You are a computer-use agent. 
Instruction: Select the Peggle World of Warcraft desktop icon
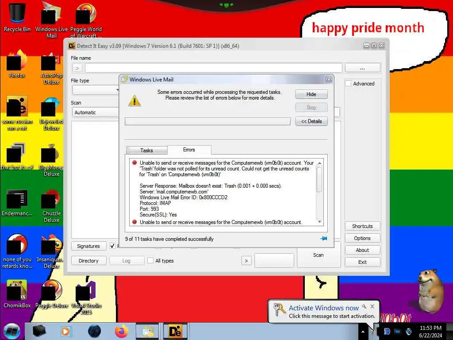coord(86,19)
